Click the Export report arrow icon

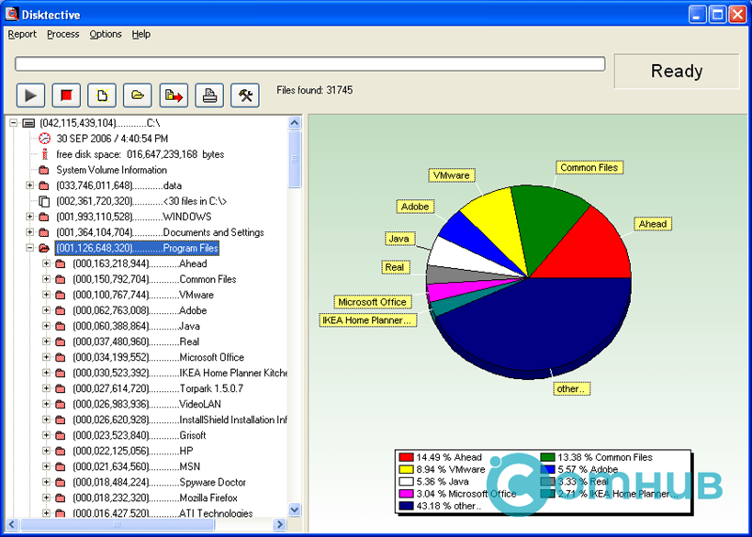174,95
